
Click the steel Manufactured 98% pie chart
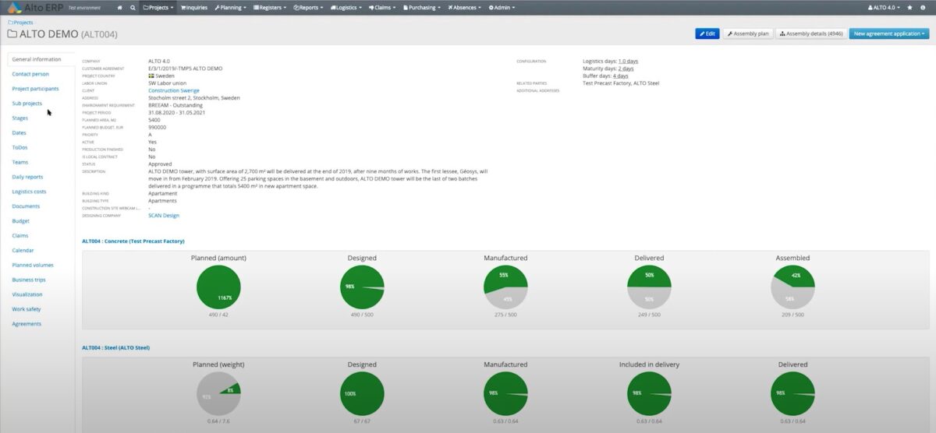[505, 393]
